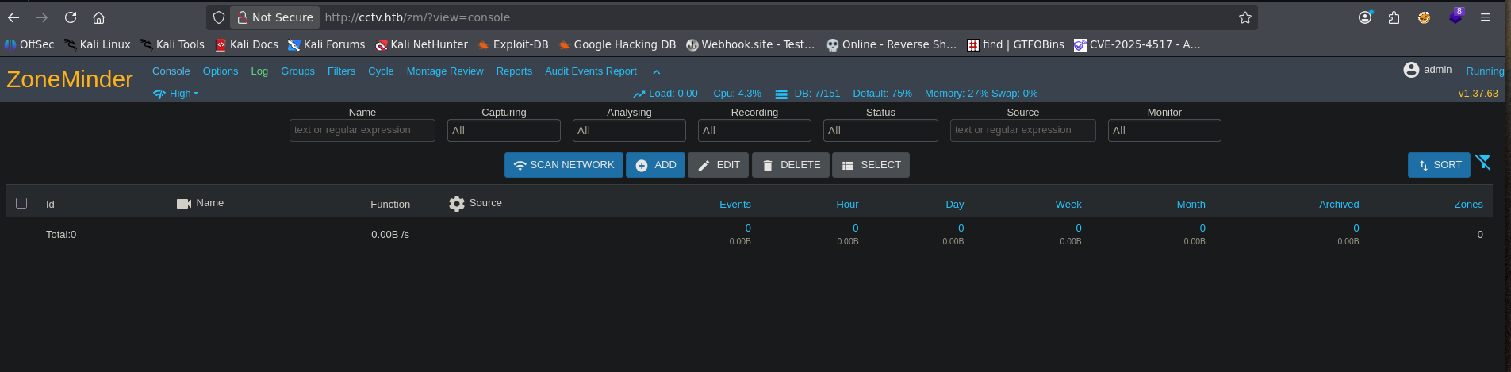Click the ADD monitor button
Screen dimensions: 1511x372
pos(655,165)
